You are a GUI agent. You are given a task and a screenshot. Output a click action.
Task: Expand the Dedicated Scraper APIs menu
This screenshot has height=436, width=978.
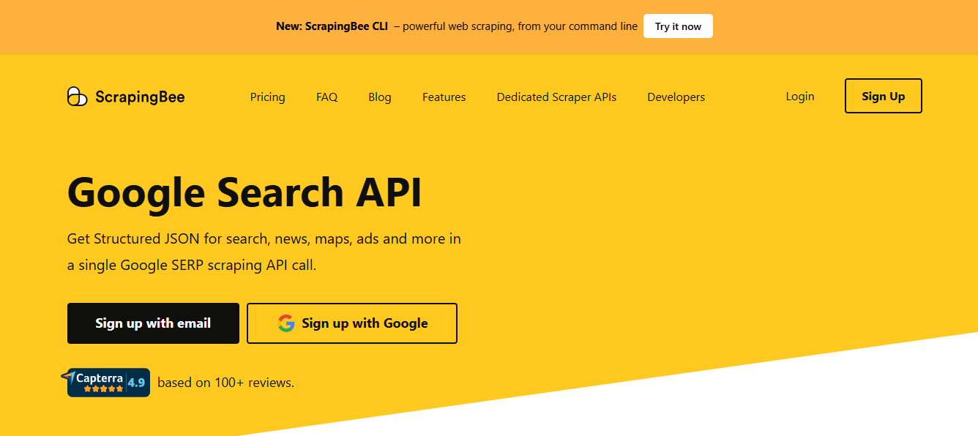click(x=556, y=97)
